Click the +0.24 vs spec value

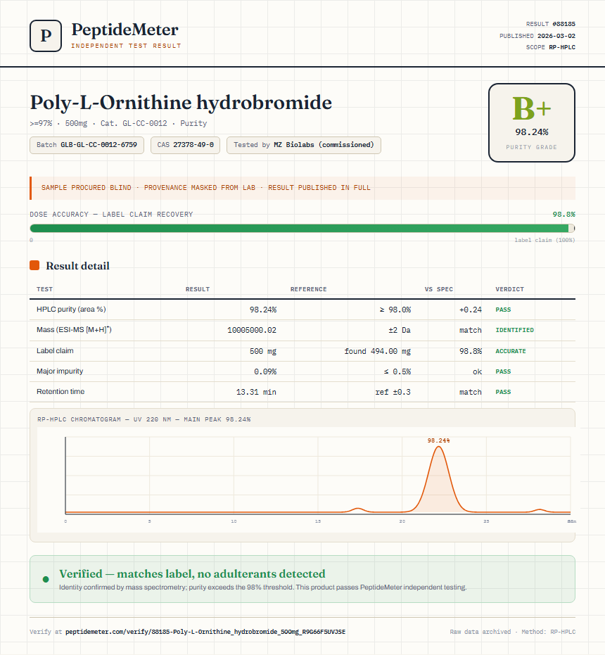[x=471, y=310]
